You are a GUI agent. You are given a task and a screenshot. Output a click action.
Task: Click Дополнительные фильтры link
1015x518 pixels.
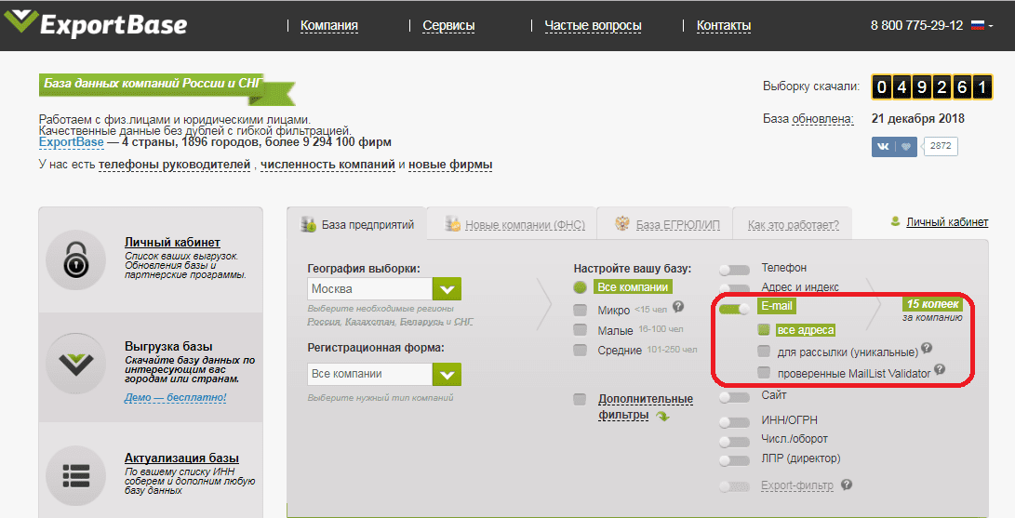(646, 406)
